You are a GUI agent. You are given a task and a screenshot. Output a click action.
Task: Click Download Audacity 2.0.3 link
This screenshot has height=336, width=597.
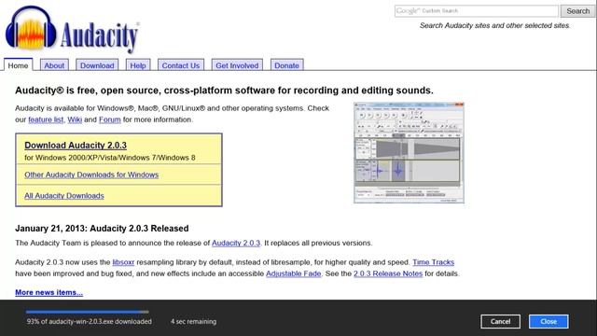[76, 146]
